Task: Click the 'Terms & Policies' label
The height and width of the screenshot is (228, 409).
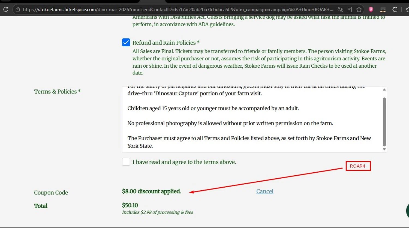Action: point(57,92)
